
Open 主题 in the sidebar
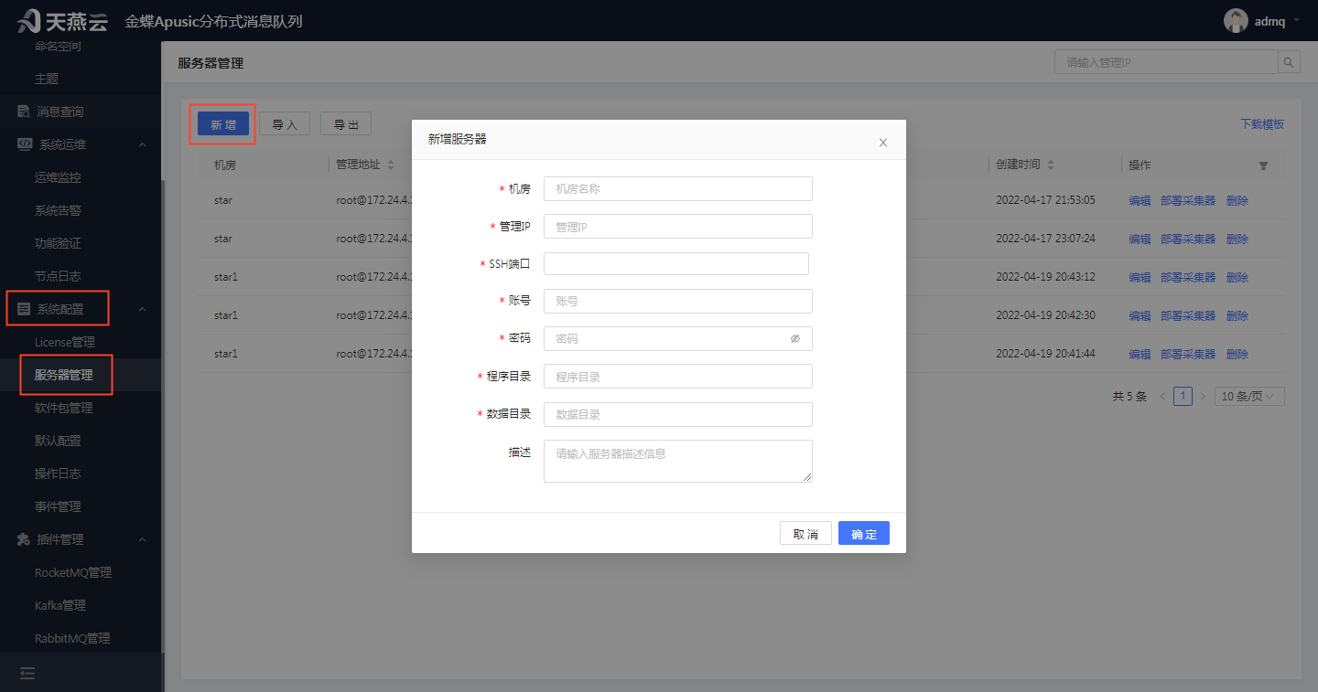[x=47, y=79]
